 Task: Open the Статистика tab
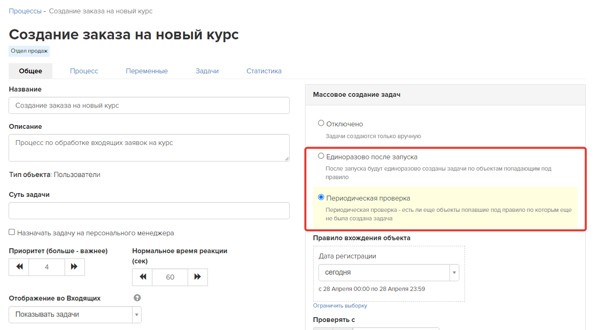point(264,71)
